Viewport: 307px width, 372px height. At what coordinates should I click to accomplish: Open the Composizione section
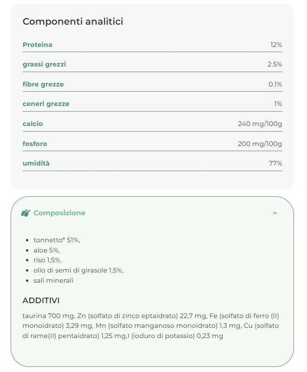[59, 213]
